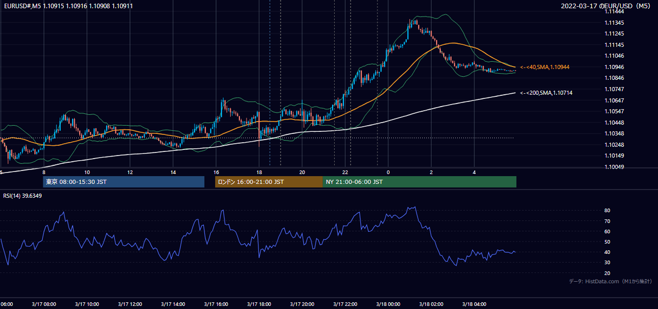Click hour tick 10 under price chart
This screenshot has height=309, width=658.
tap(87, 173)
